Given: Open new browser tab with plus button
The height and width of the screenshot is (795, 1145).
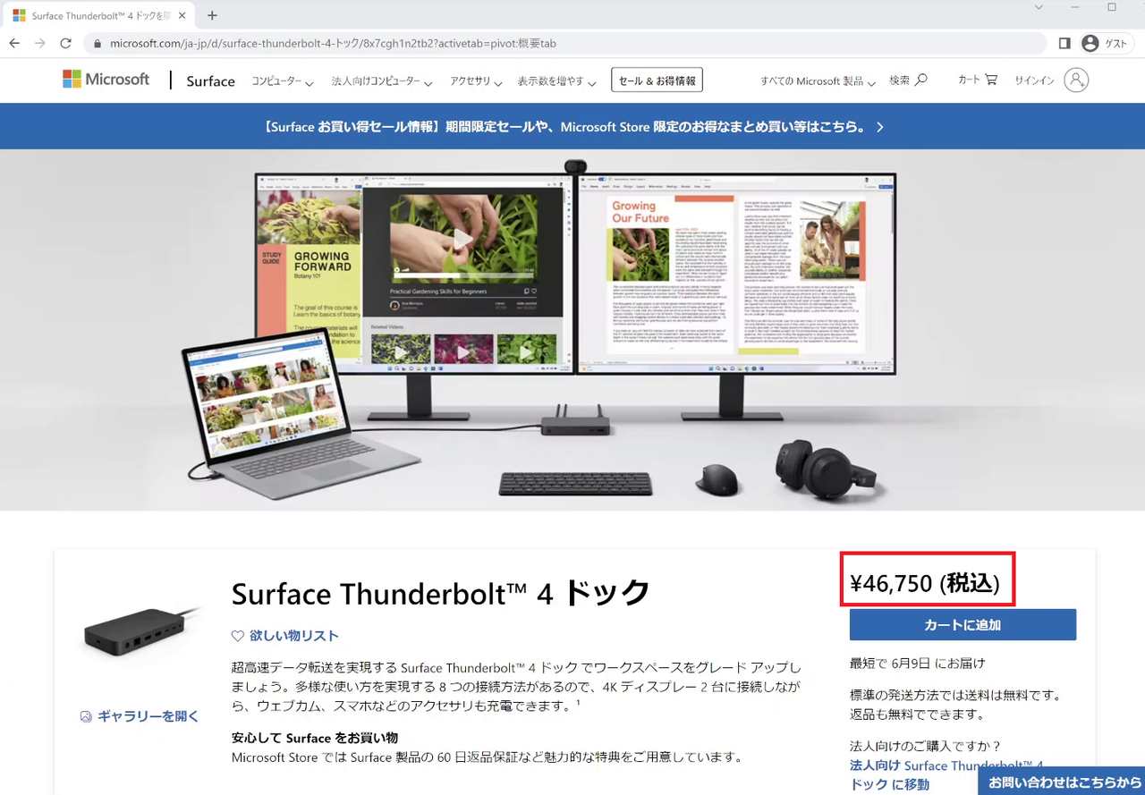Looking at the screenshot, I should click(x=212, y=15).
